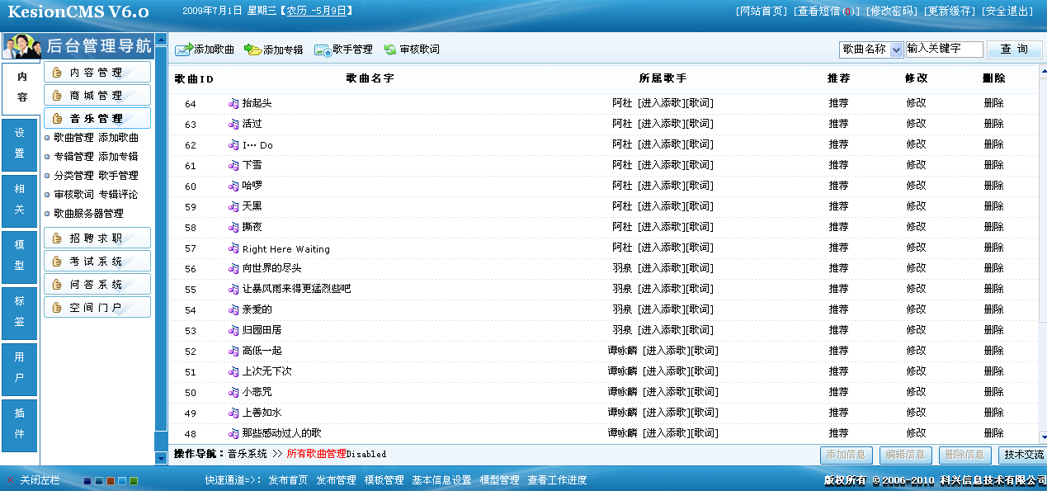Collapse the 音乐管理 sidebar section
This screenshot has height=491, width=1047.
tap(97, 119)
